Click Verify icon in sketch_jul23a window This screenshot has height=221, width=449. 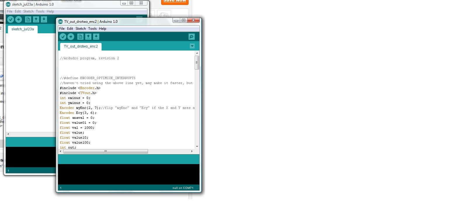click(x=11, y=19)
